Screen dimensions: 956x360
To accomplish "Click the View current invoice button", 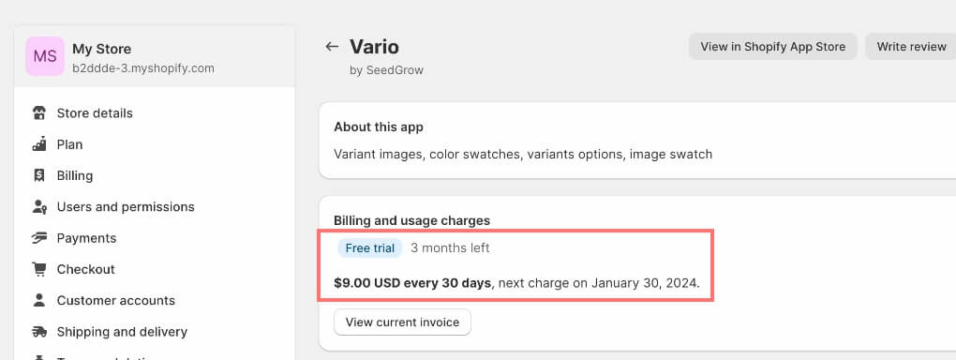I will (x=402, y=322).
